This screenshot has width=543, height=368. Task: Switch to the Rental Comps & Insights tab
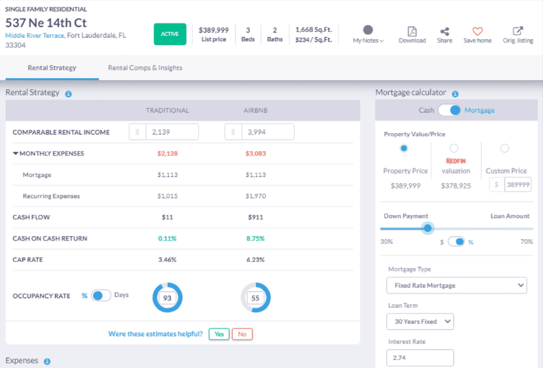[x=145, y=68]
